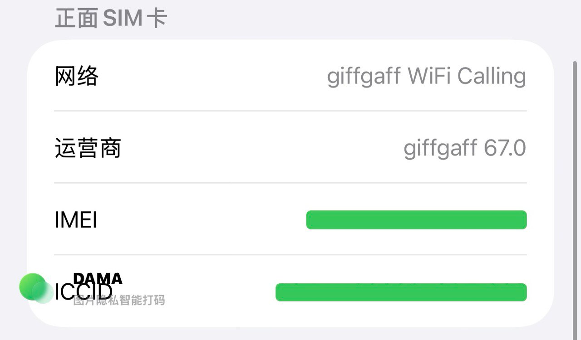Tap the small translucent circle beside the DAMA logo
This screenshot has height=340, width=581.
pos(44,293)
